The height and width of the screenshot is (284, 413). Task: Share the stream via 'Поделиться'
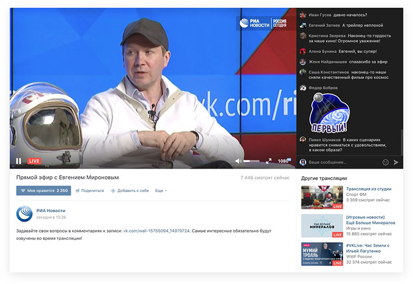click(89, 190)
